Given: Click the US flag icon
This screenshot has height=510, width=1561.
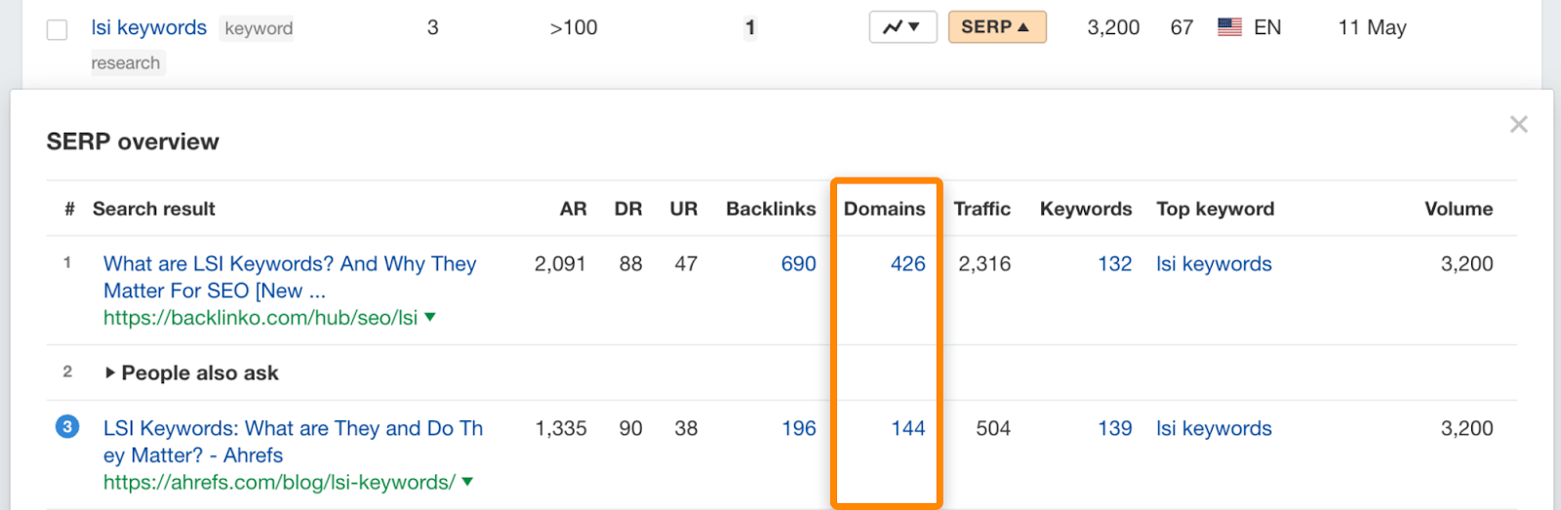Looking at the screenshot, I should pyautogui.click(x=1229, y=27).
